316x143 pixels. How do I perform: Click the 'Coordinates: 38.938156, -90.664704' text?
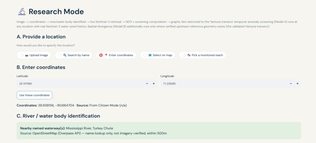point(45,105)
